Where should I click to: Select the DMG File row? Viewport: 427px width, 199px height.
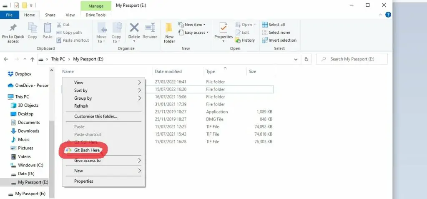[x=167, y=119]
